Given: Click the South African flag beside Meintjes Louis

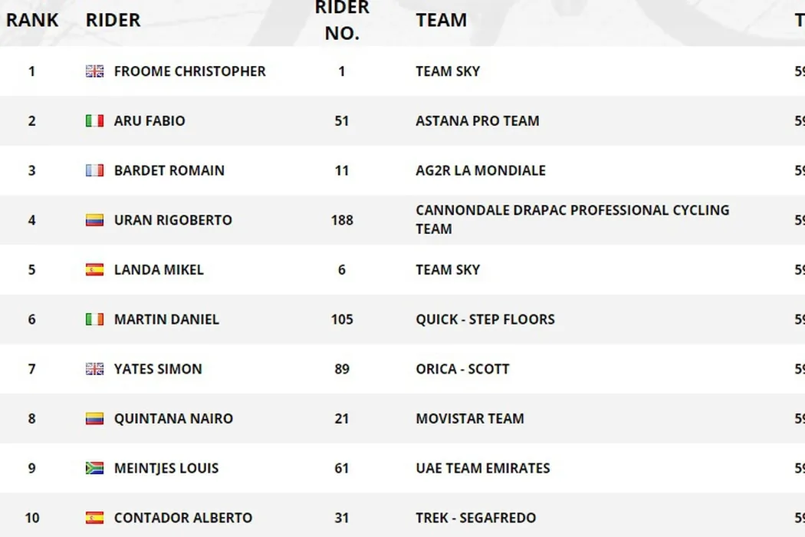Looking at the screenshot, I should pyautogui.click(x=94, y=468).
